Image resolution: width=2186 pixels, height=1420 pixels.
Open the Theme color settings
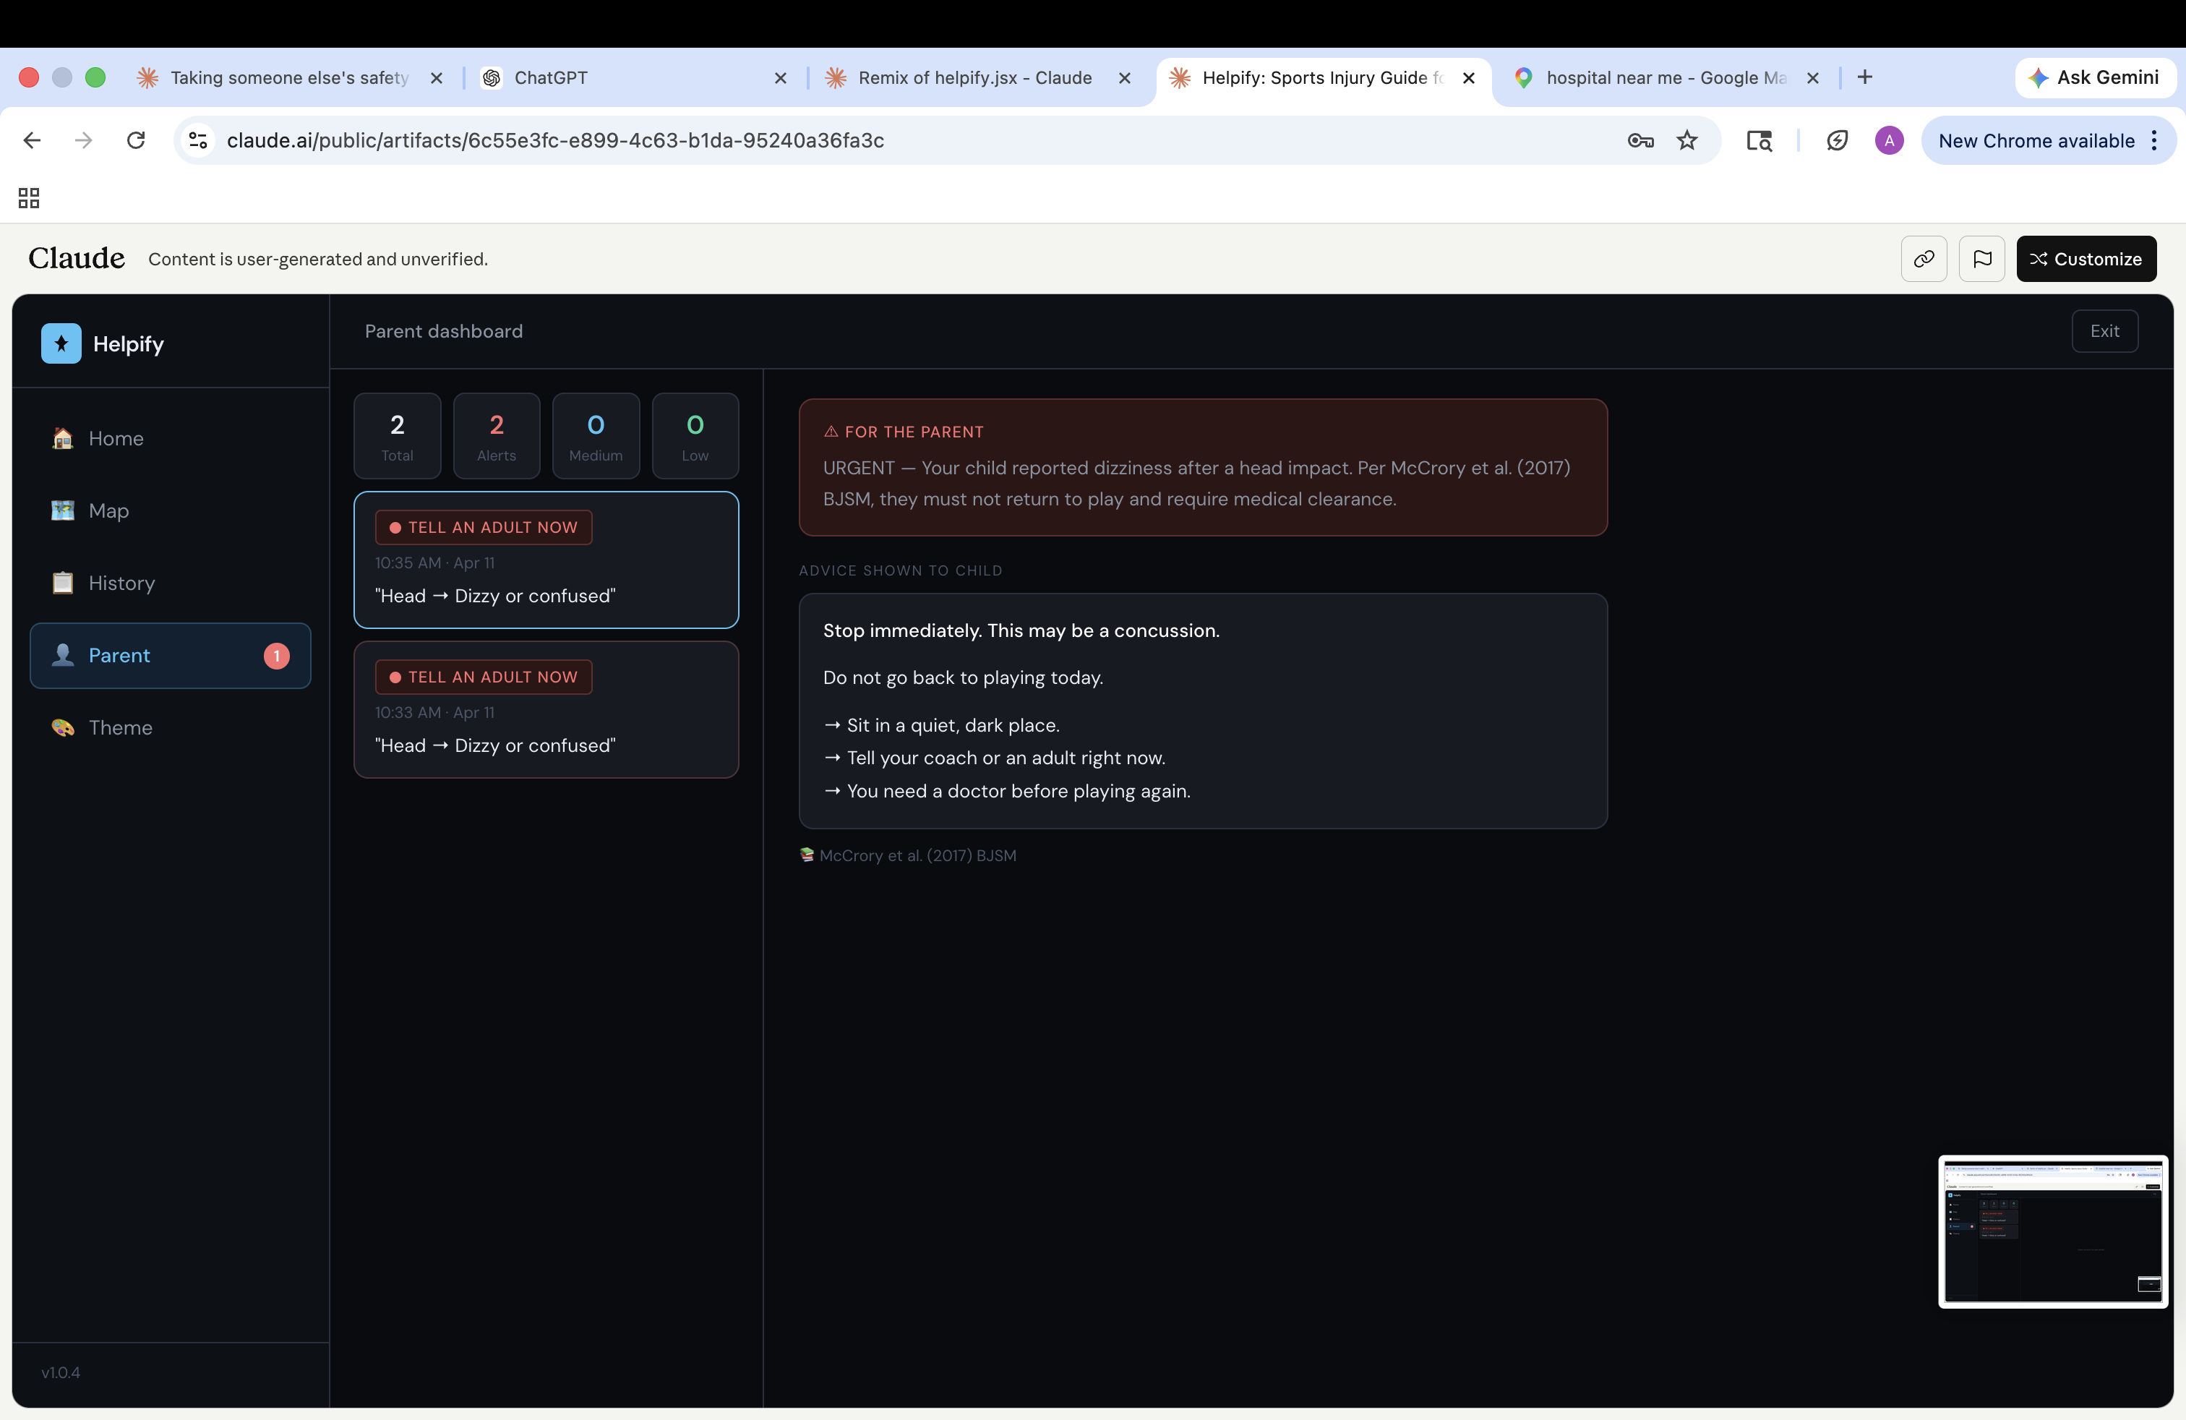[x=120, y=727]
